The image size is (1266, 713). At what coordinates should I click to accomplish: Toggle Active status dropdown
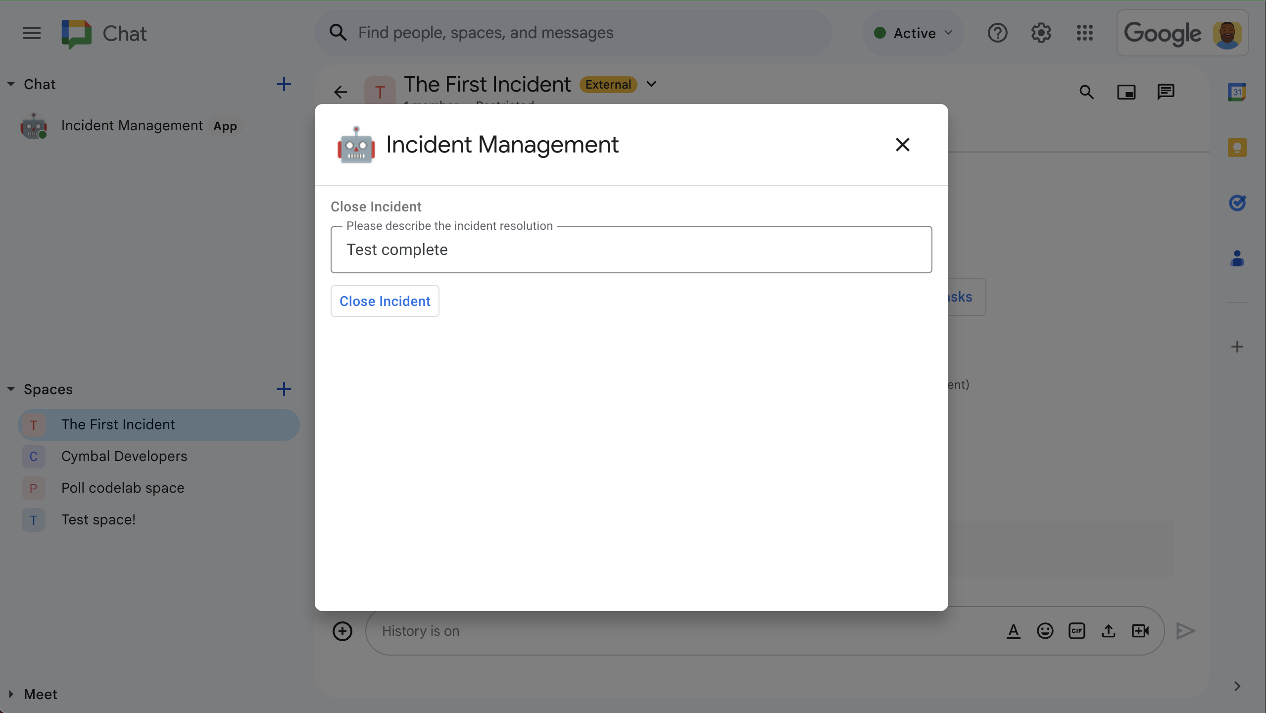(913, 32)
